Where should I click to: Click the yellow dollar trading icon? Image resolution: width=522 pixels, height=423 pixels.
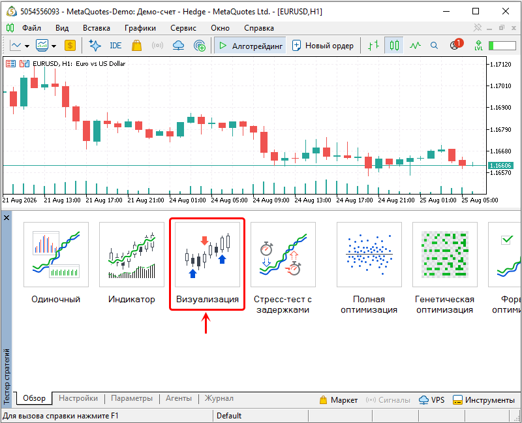pyautogui.click(x=70, y=45)
